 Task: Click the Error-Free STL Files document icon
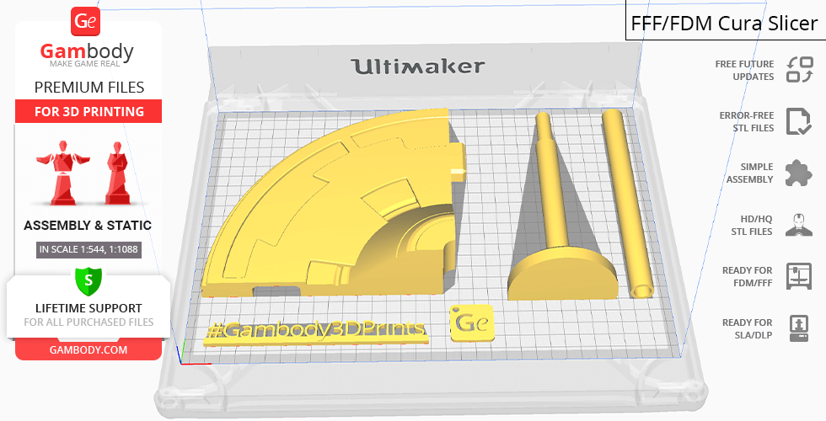pyautogui.click(x=798, y=121)
